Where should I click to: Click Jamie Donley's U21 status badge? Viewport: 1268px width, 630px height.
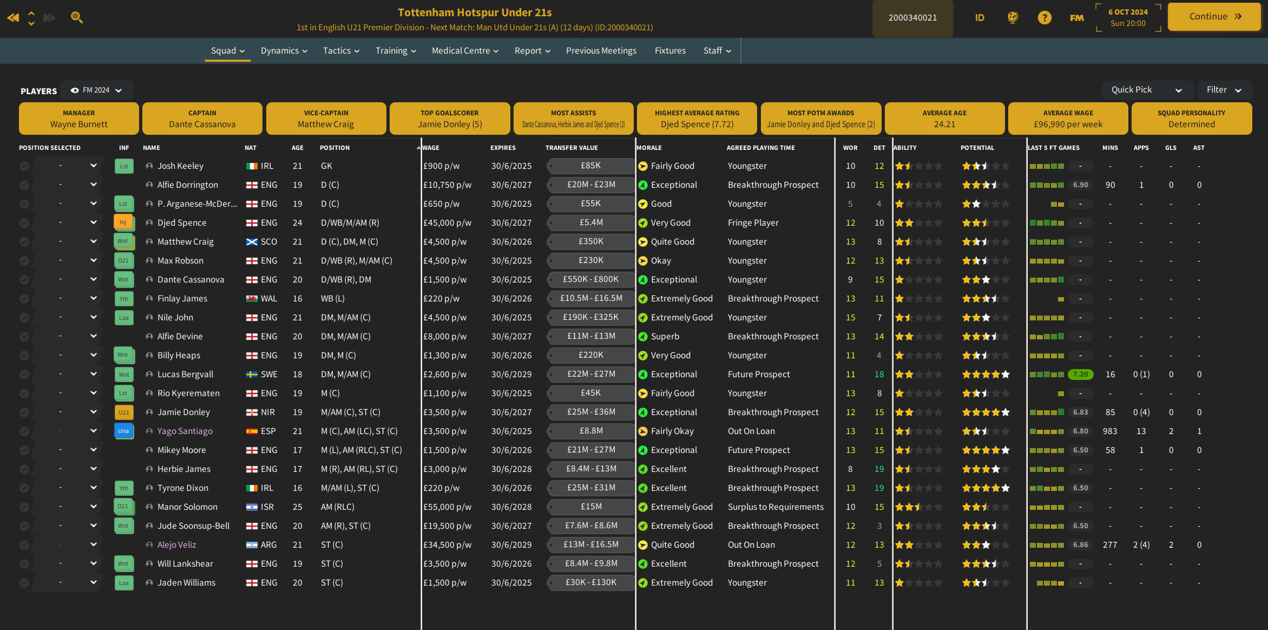pyautogui.click(x=123, y=412)
